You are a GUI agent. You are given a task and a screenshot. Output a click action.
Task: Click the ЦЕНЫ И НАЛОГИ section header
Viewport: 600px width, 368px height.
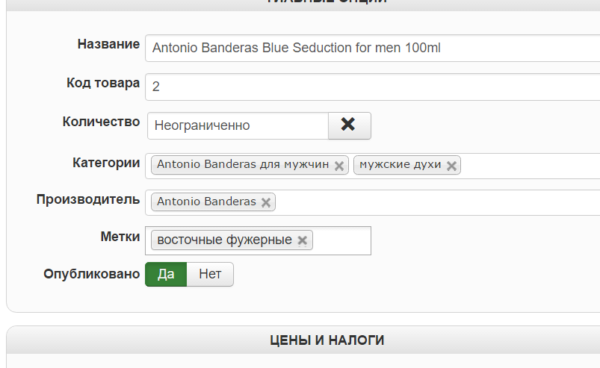tap(327, 340)
